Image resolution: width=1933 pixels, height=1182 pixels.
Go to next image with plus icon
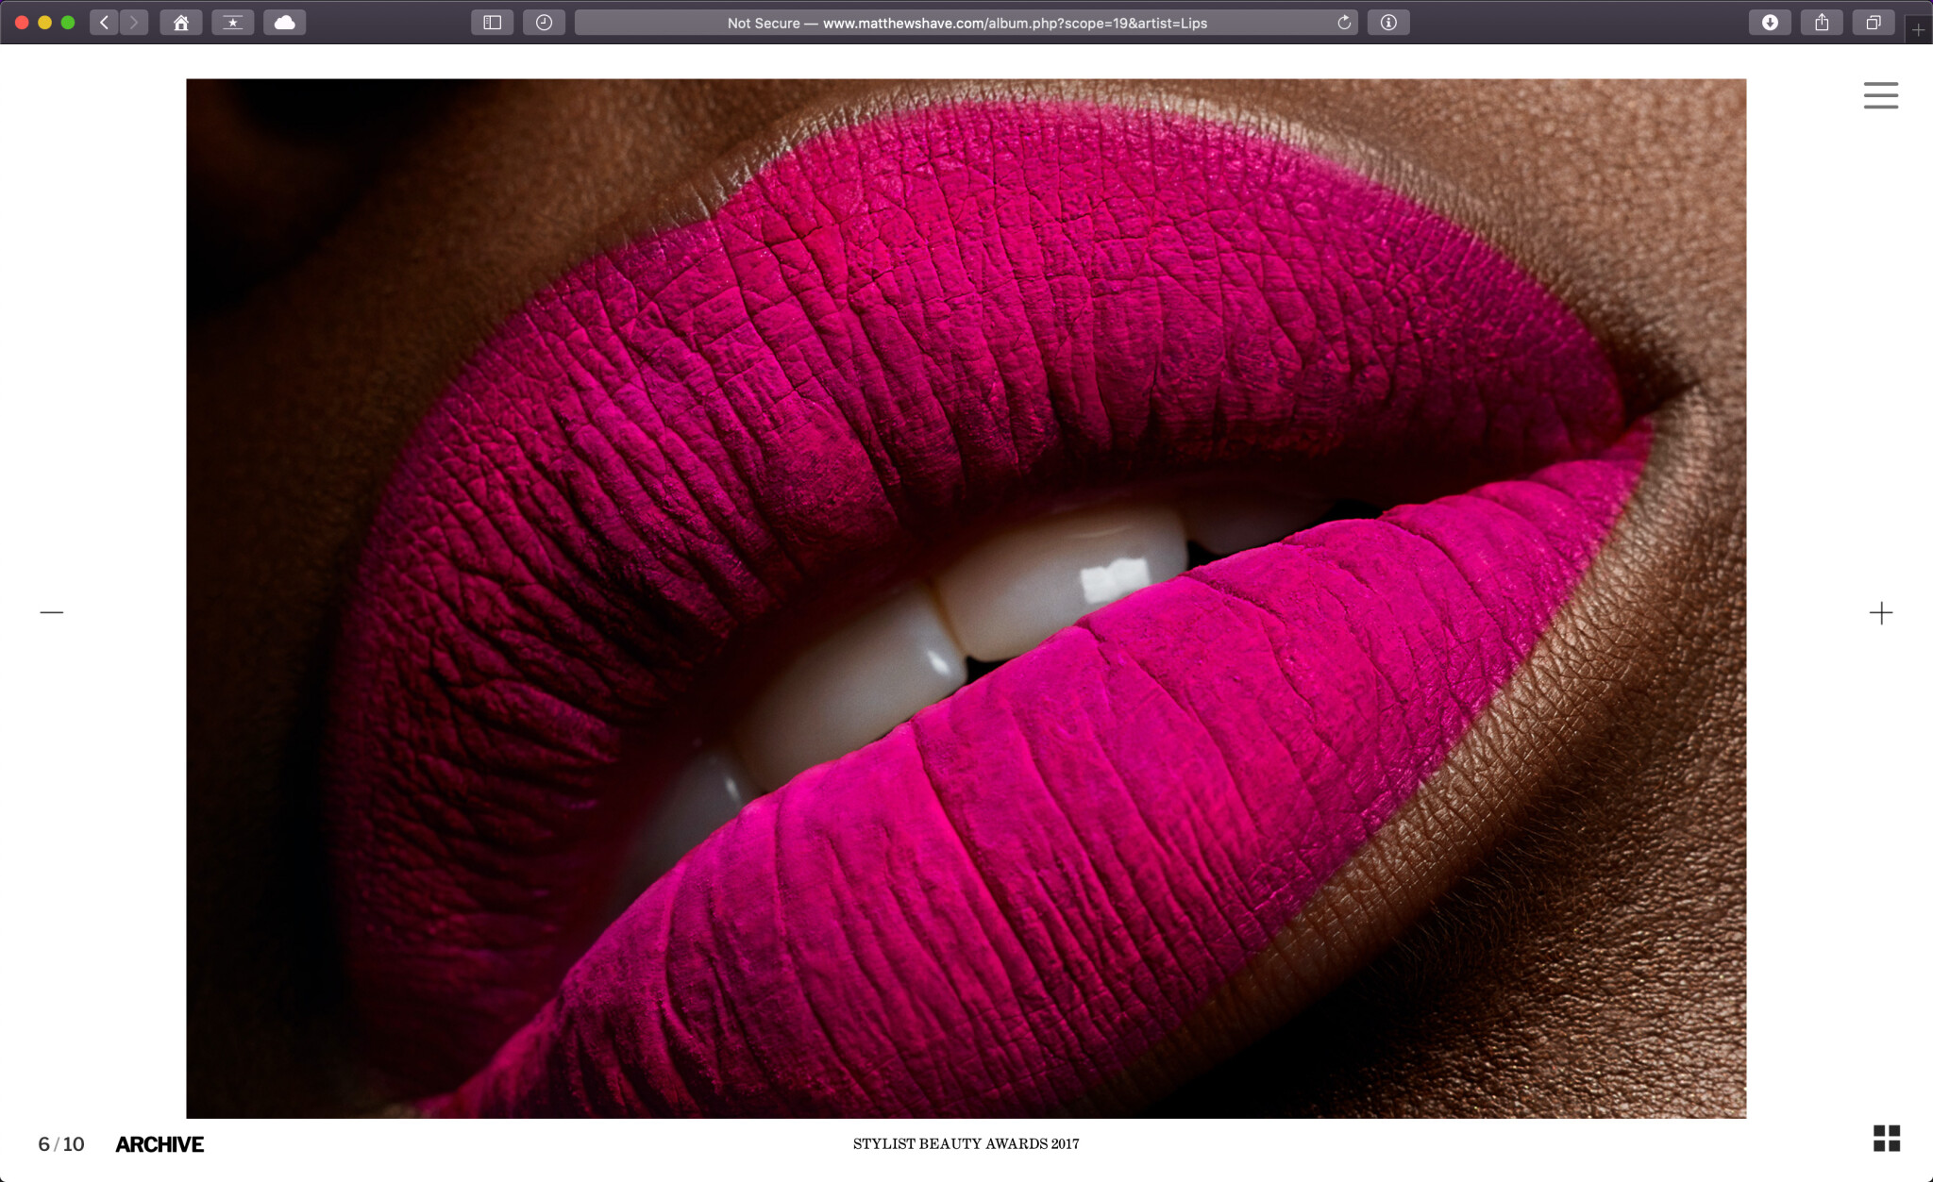(1880, 613)
